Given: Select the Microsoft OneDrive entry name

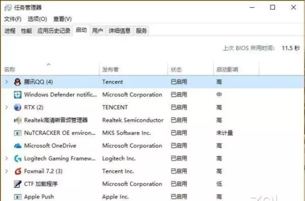Looking at the screenshot, I should (50, 146).
